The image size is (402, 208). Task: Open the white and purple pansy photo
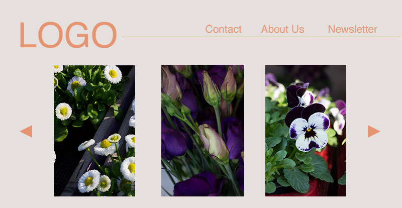[306, 131]
